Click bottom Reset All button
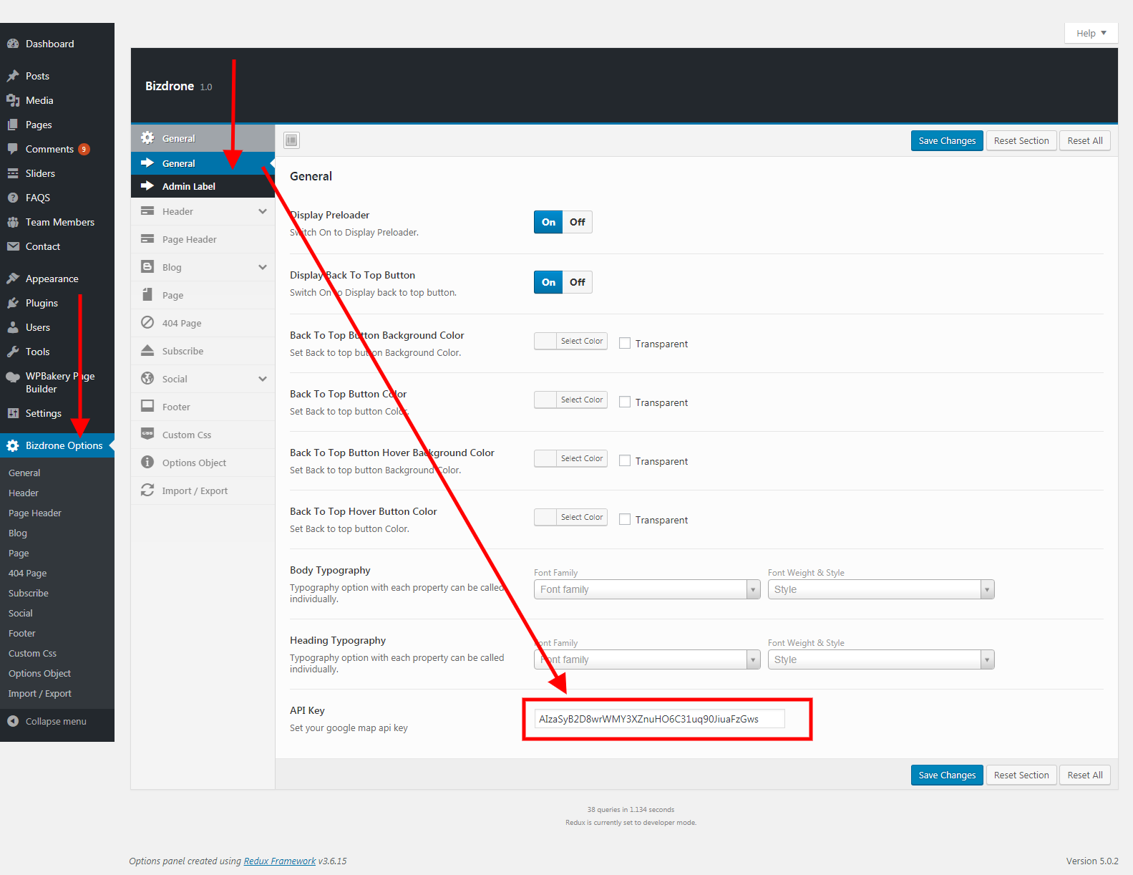Image resolution: width=1133 pixels, height=875 pixels. pos(1085,775)
